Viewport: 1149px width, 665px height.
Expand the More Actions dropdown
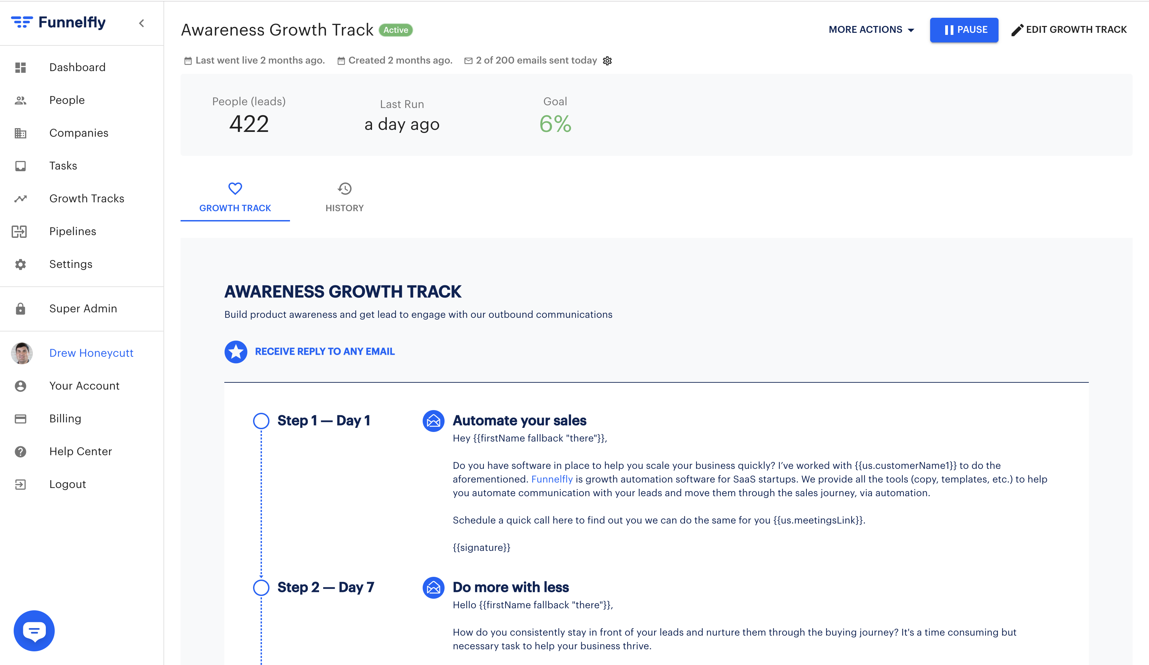[x=871, y=30]
